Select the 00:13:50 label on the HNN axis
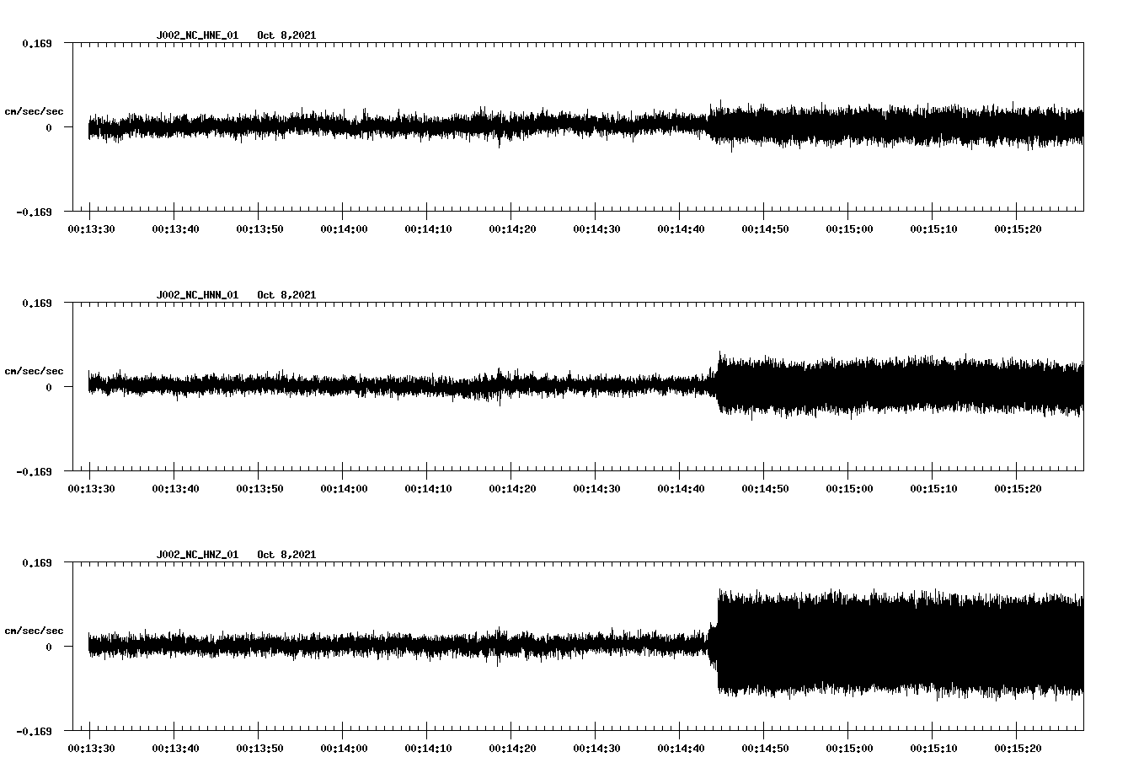This screenshot has height=779, width=1144. pyautogui.click(x=259, y=489)
